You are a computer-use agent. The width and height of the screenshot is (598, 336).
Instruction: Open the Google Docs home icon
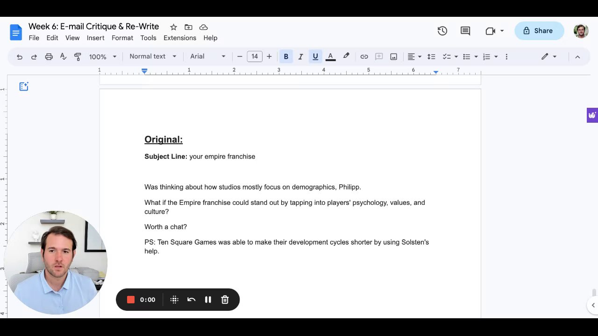point(16,32)
